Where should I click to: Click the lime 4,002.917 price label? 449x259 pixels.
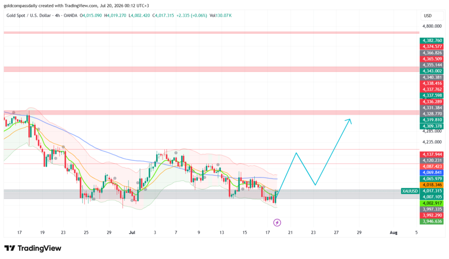pos(432,203)
